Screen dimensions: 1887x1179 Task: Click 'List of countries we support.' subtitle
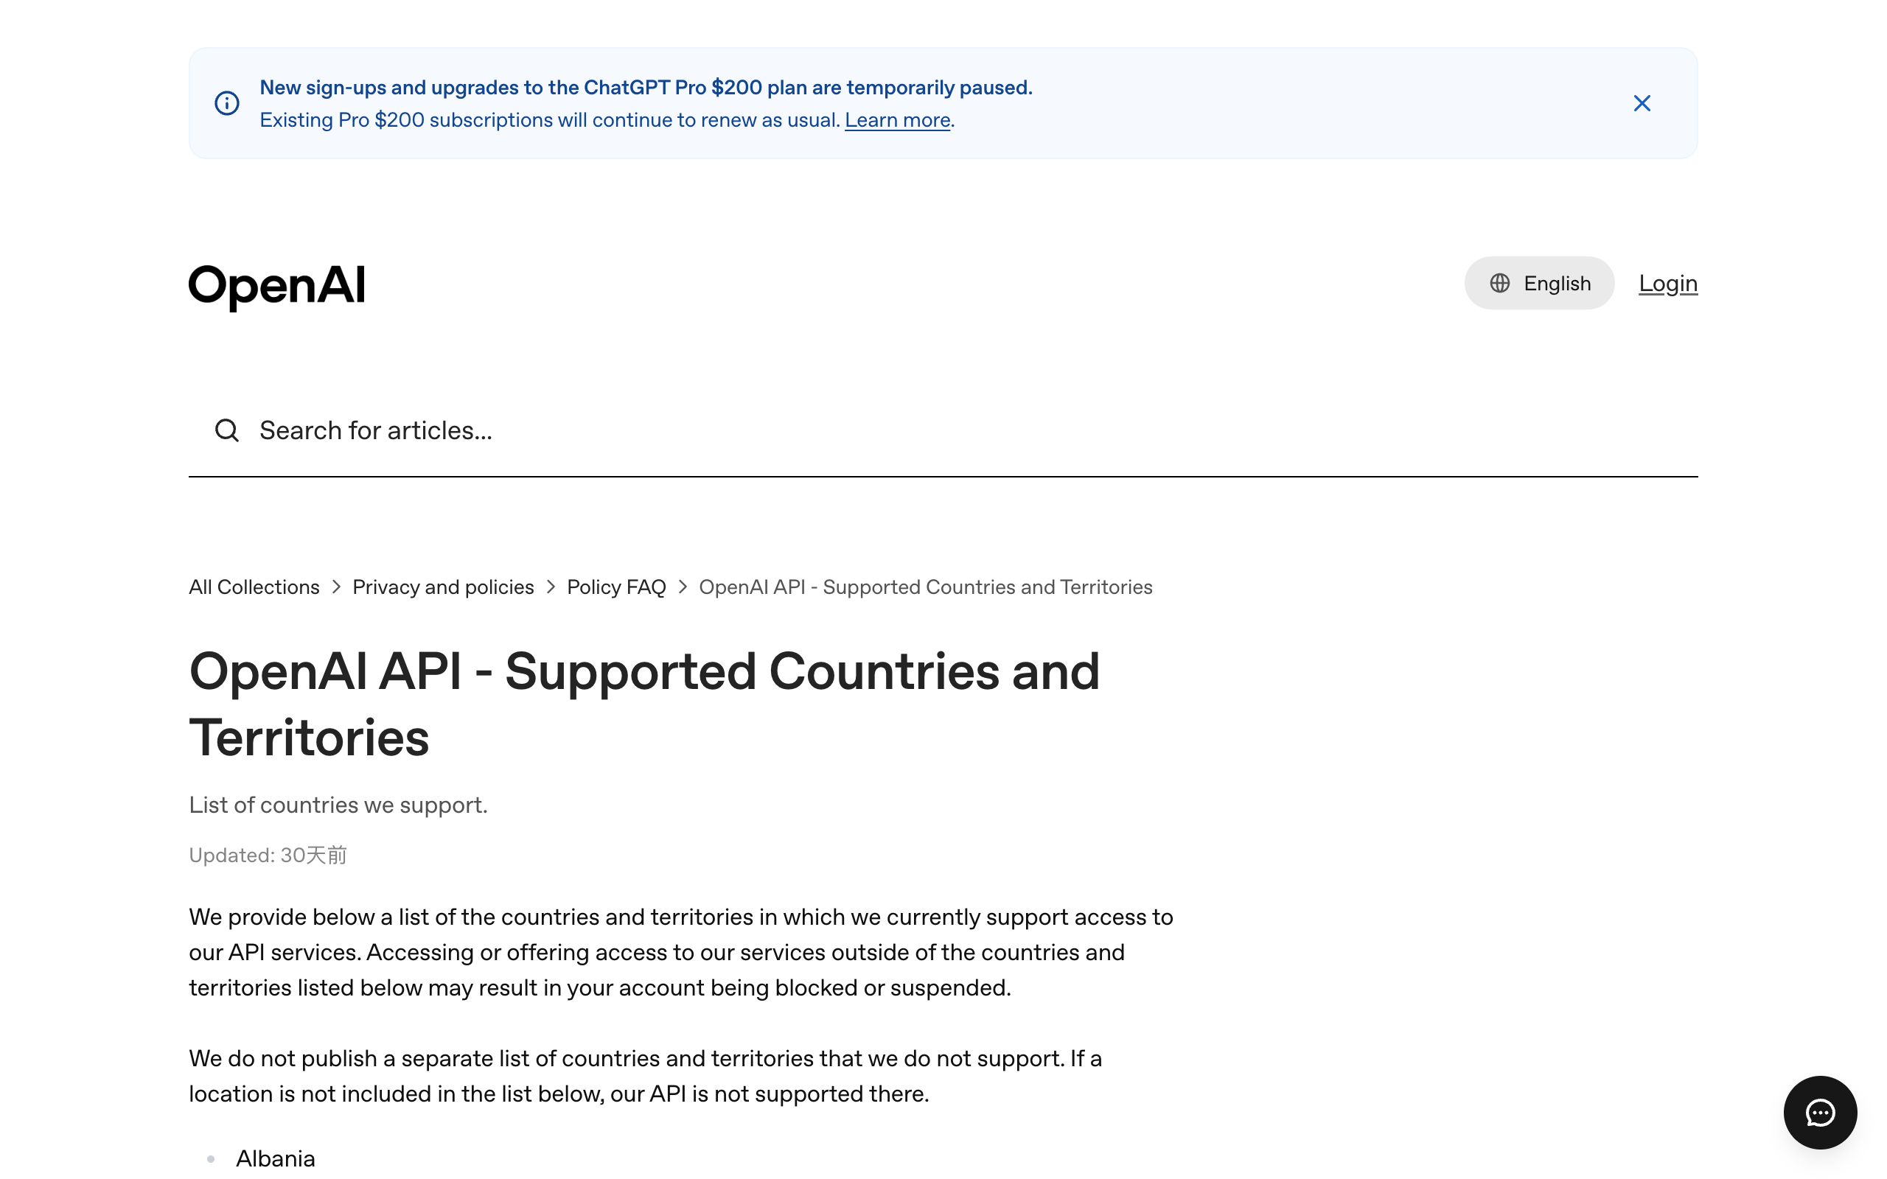338,805
